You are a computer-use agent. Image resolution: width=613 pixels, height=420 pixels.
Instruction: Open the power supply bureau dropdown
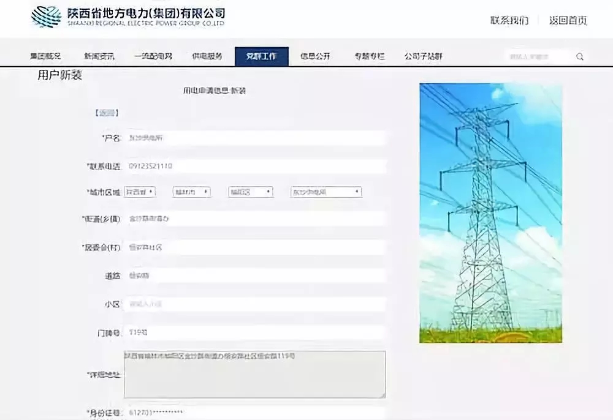coord(325,192)
